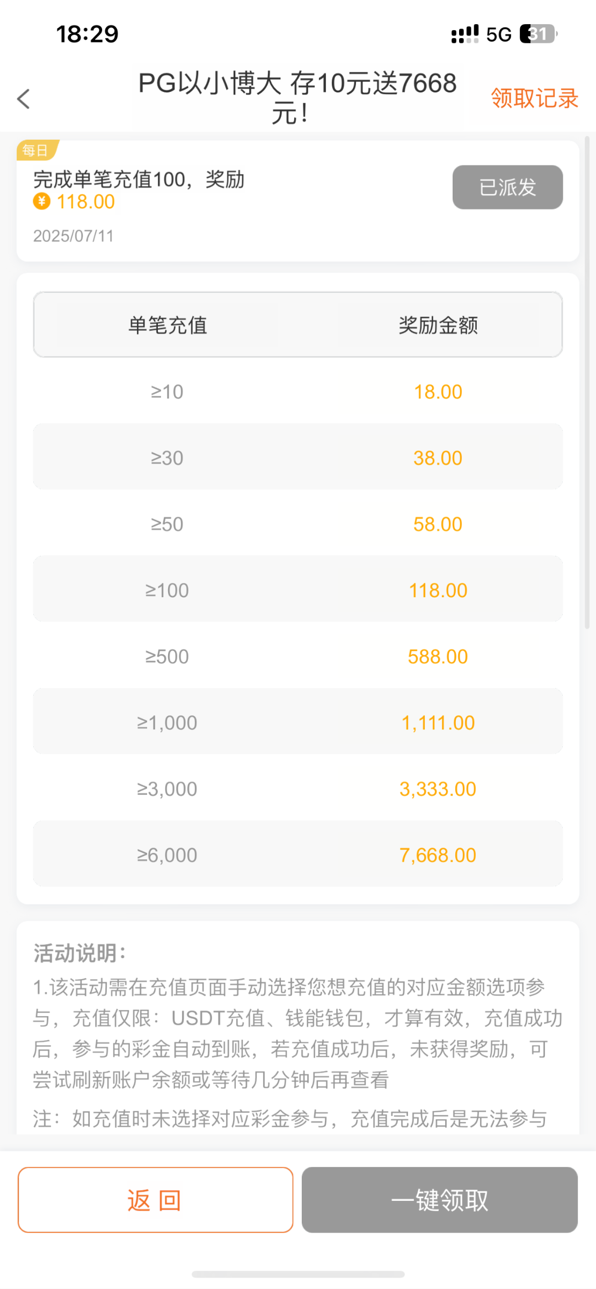Tap the 588.00 reward amount

coord(438,656)
